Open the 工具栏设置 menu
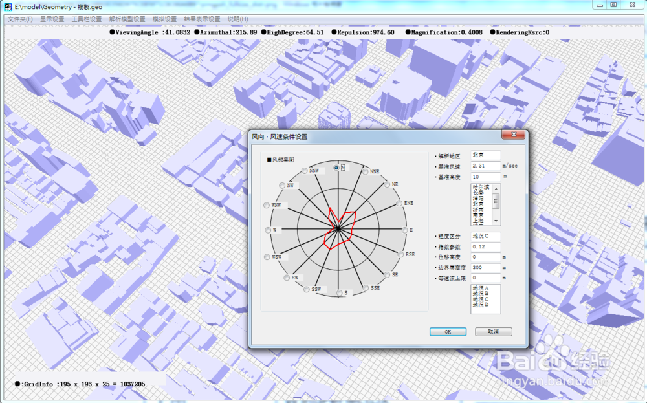The width and height of the screenshot is (647, 403). click(x=87, y=19)
